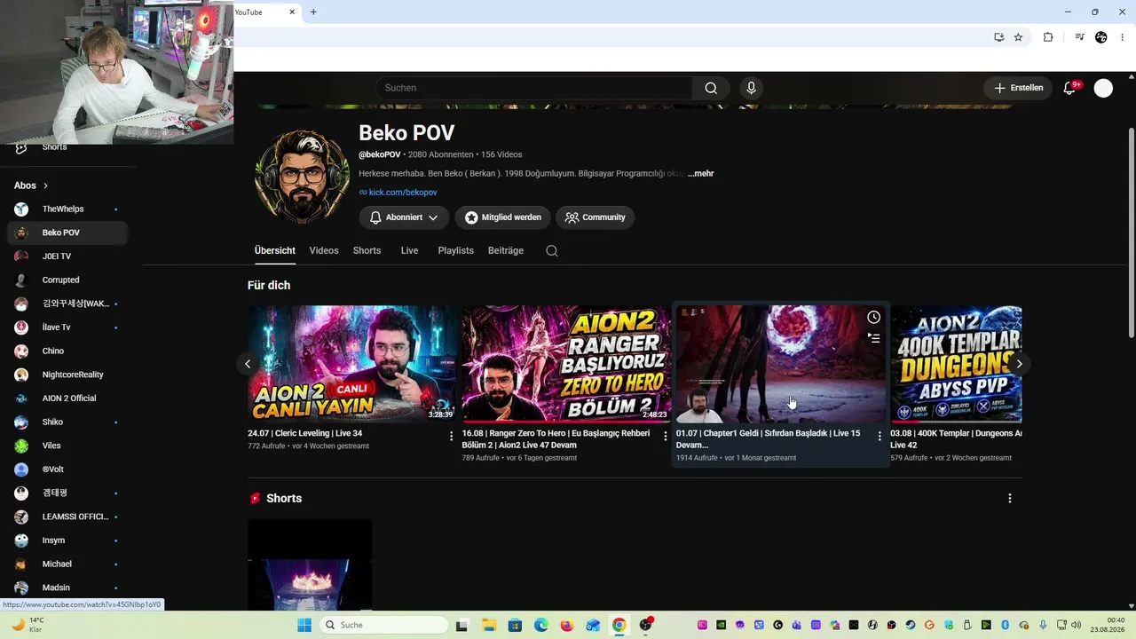Image resolution: width=1136 pixels, height=639 pixels.
Task: Close the YouTube browser tab
Action: [x=293, y=12]
